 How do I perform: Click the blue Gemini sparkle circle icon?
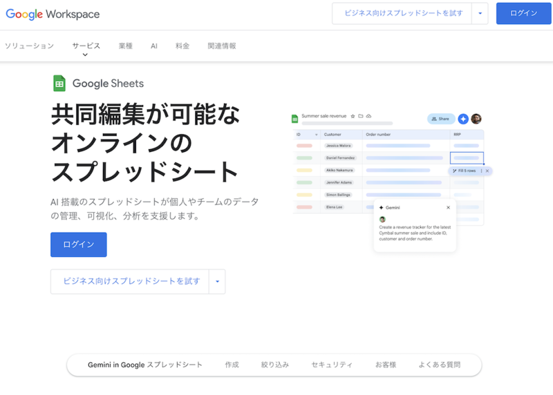pos(463,119)
